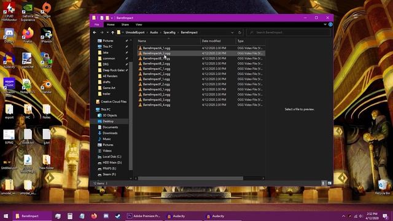Go back with the Back arrow

95,33
